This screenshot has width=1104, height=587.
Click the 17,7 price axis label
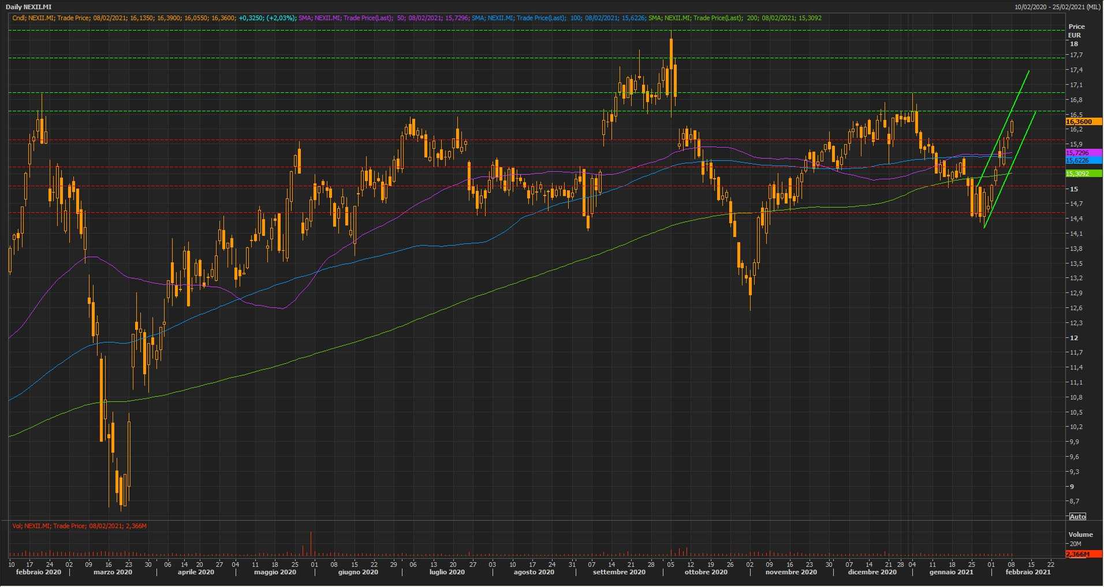click(1076, 55)
